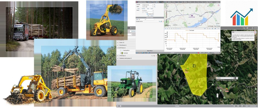The width and height of the screenshot is (258, 108).
Task: Click the report templates filter text field
Action: [x=150, y=20]
